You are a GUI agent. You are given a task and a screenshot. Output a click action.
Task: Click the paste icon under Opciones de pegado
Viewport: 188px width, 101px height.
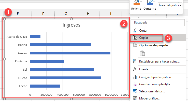coord(142,53)
